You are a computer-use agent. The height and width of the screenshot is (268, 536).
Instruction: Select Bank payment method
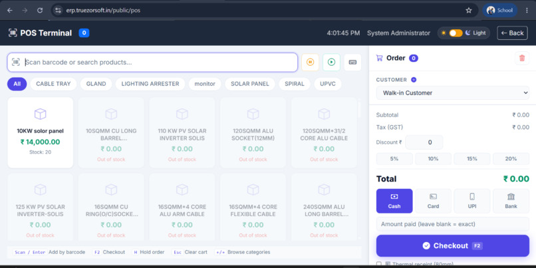click(x=511, y=201)
